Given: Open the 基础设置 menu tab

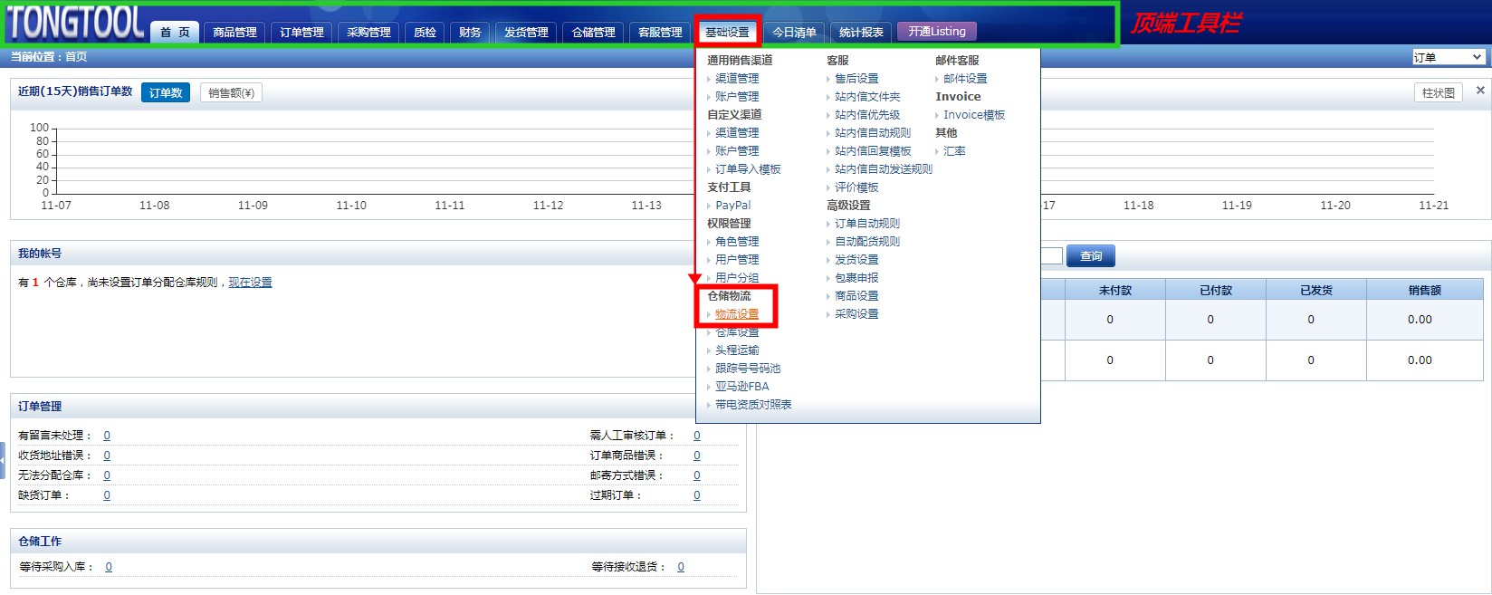Looking at the screenshot, I should click(727, 32).
